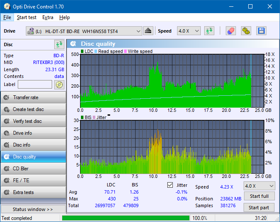Click the Start part button

click(259, 208)
